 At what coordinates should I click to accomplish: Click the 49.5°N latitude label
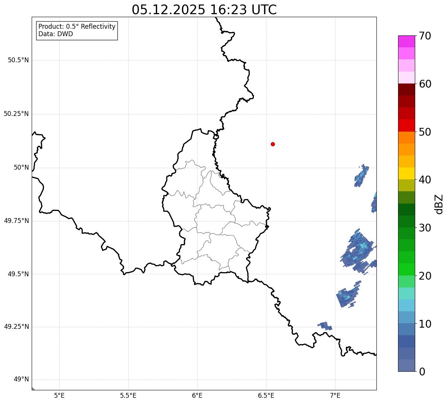pos(18,274)
